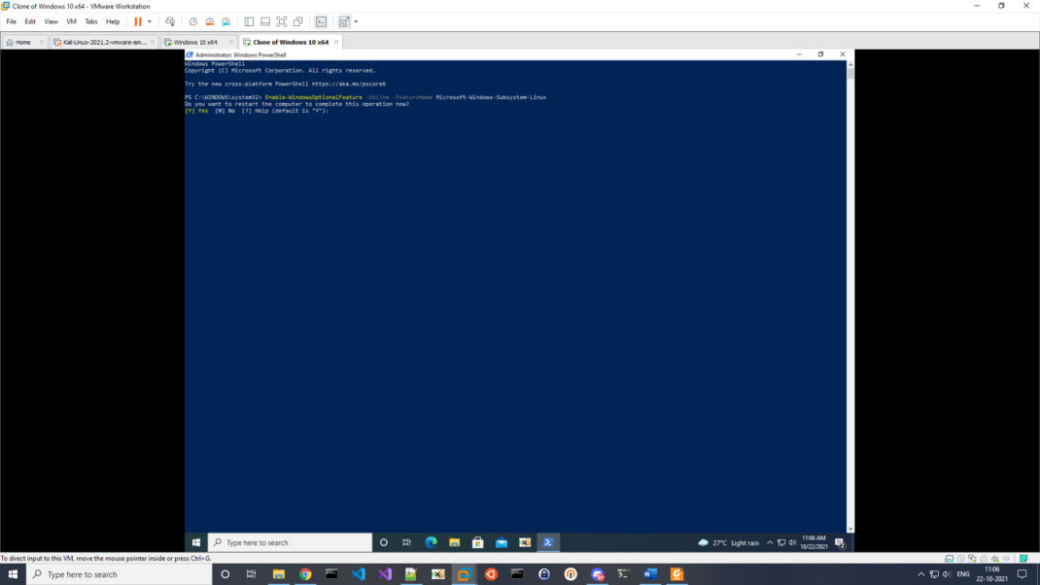Image resolution: width=1040 pixels, height=585 pixels.
Task: Close the Clone of Windows 10 x64 tab
Action: pos(336,42)
